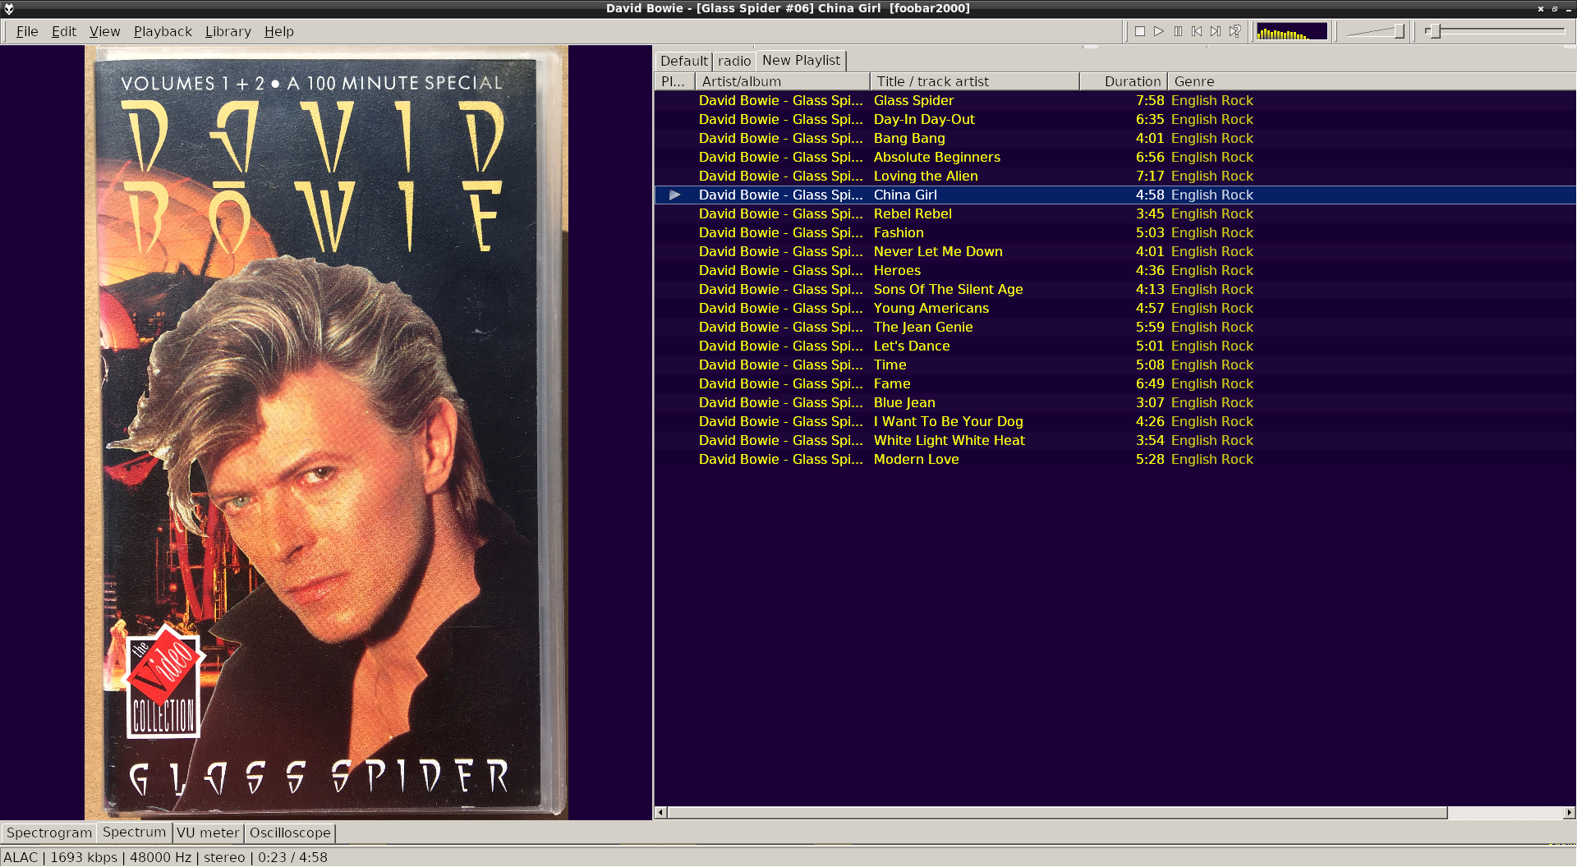Open the Playback menu

[163, 31]
